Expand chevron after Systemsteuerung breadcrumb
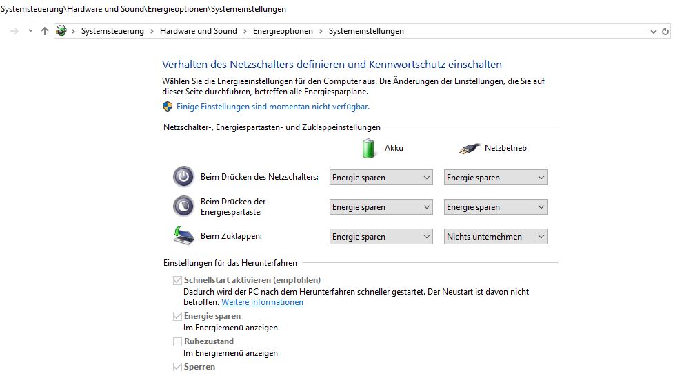Viewport: 673px width, 382px height. pyautogui.click(x=152, y=31)
